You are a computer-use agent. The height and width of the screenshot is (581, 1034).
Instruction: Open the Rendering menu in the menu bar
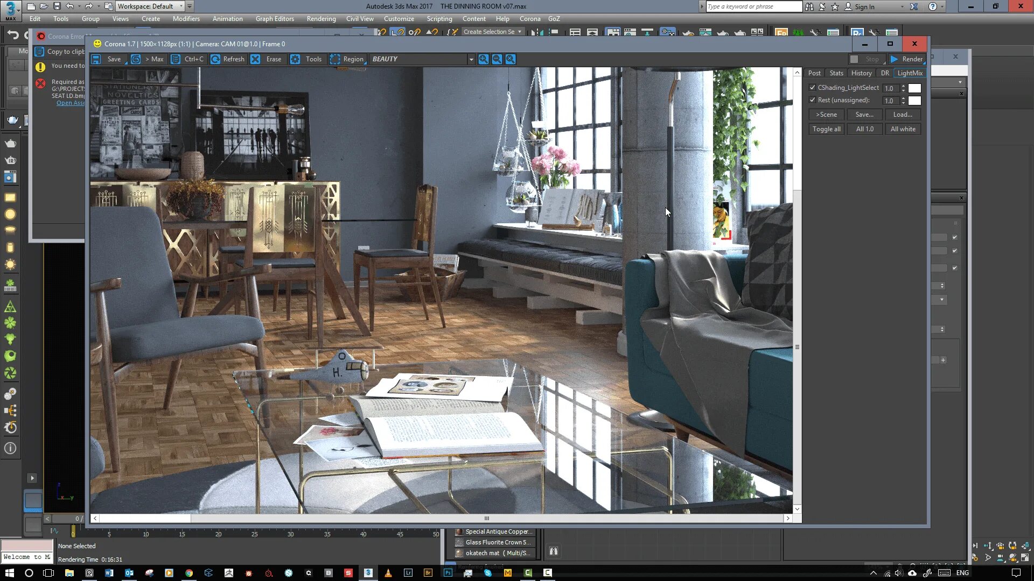coord(321,18)
